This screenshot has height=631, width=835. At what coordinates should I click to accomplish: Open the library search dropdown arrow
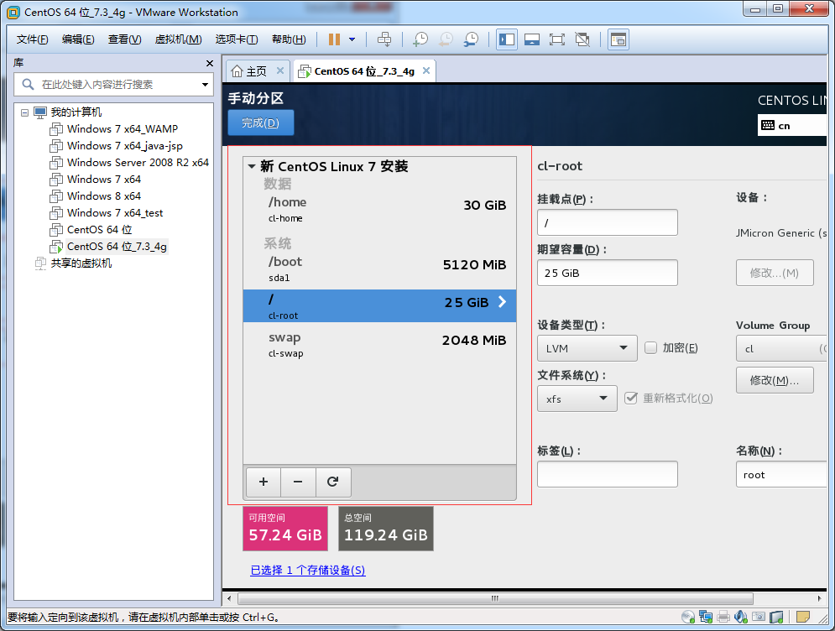pos(205,84)
